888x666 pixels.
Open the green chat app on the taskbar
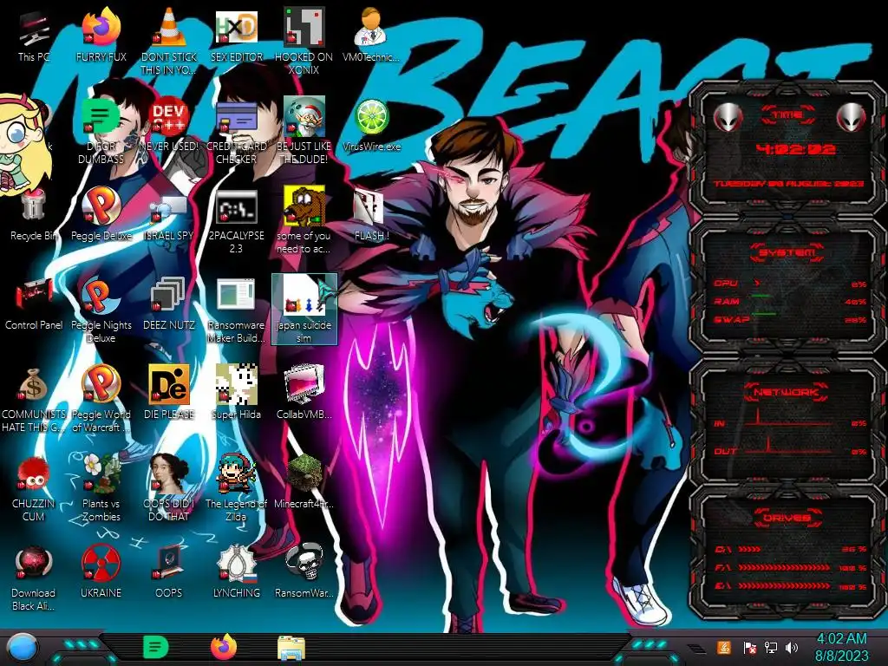coord(156,647)
